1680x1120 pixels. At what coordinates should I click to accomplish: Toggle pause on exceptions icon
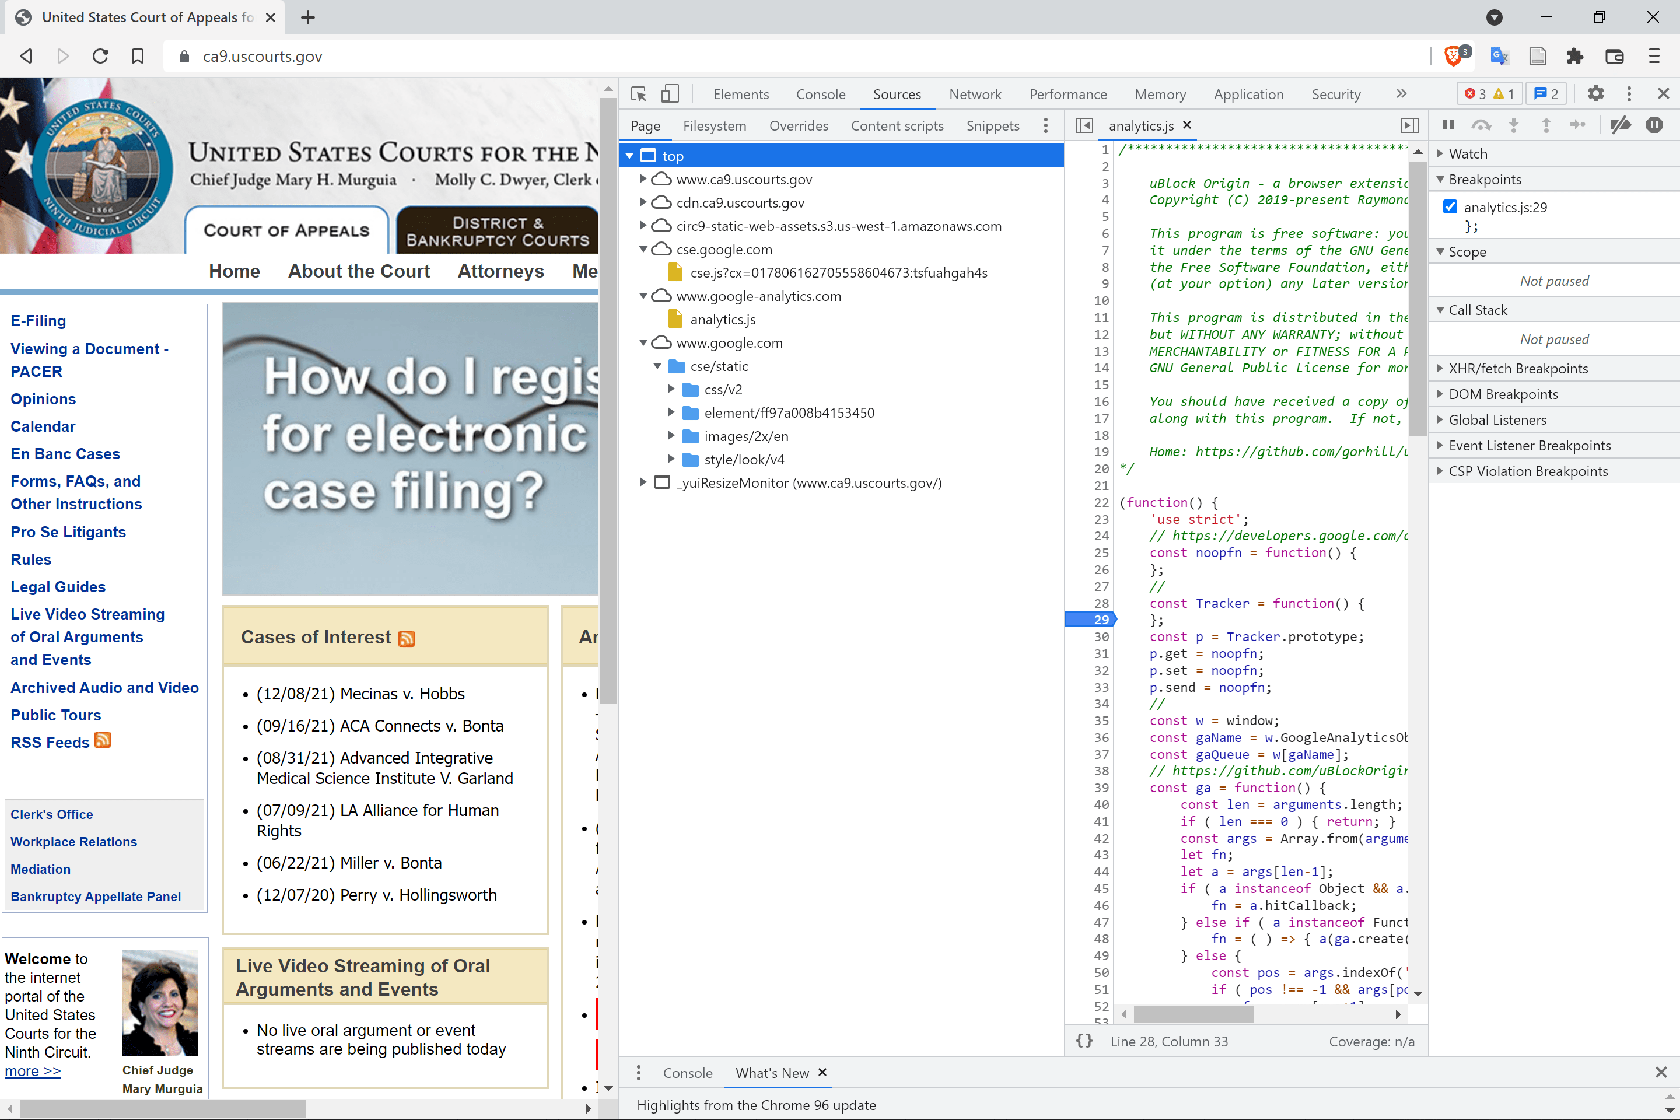(1654, 125)
